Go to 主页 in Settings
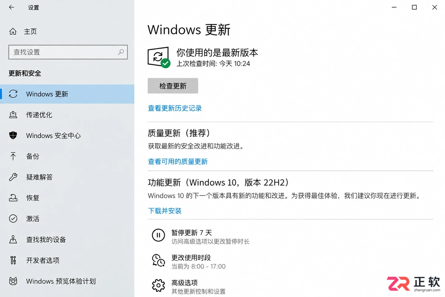The width and height of the screenshot is (445, 297). tap(30, 31)
